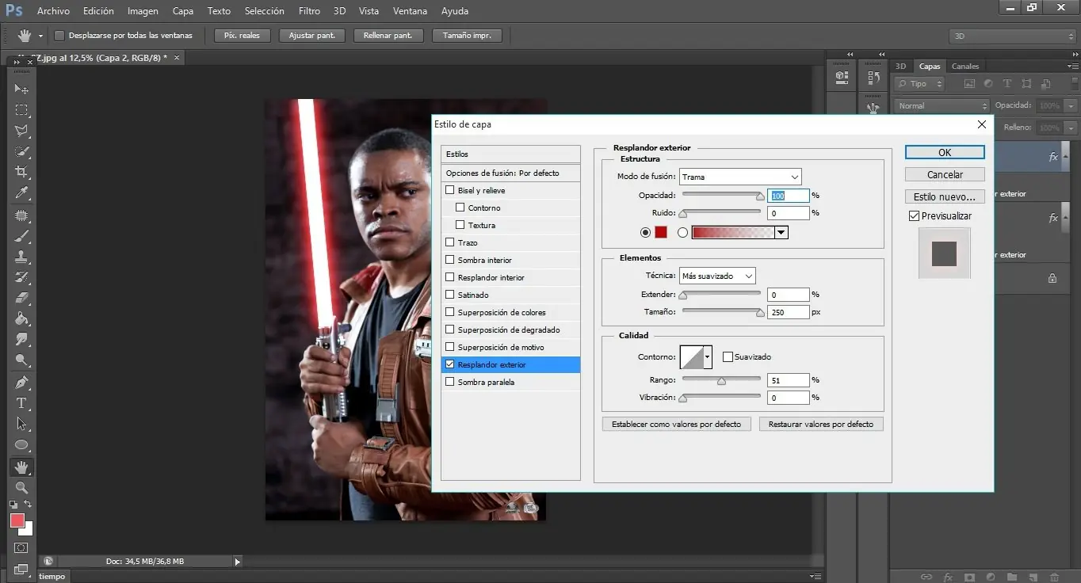Select the Horizontal Type tool
The image size is (1081, 583).
pyautogui.click(x=22, y=403)
